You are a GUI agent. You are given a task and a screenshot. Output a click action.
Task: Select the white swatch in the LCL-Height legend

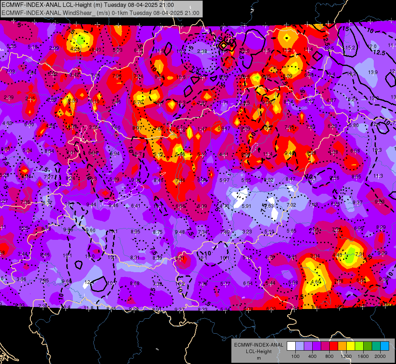291,346
